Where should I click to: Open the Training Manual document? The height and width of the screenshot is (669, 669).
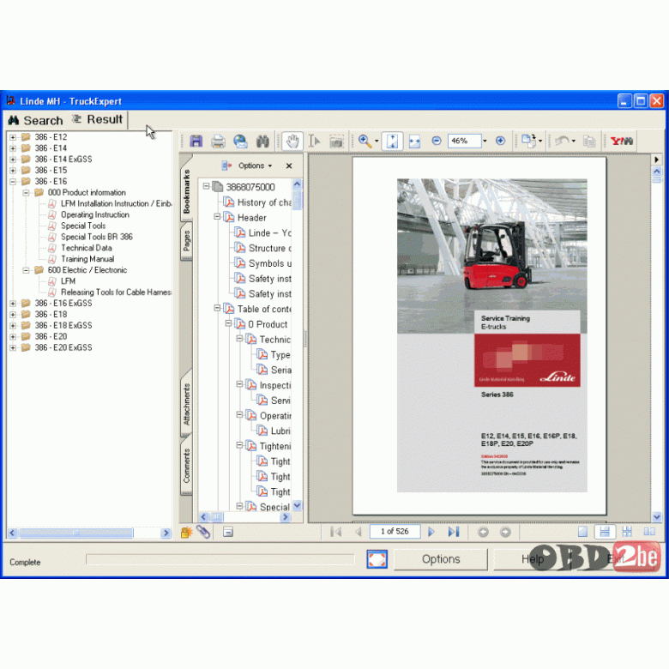coord(87,259)
